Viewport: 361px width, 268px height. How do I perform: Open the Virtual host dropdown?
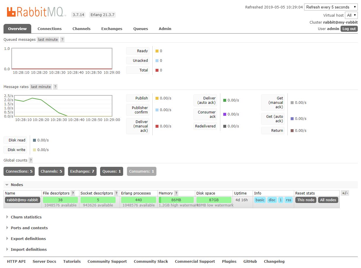coord(351,15)
